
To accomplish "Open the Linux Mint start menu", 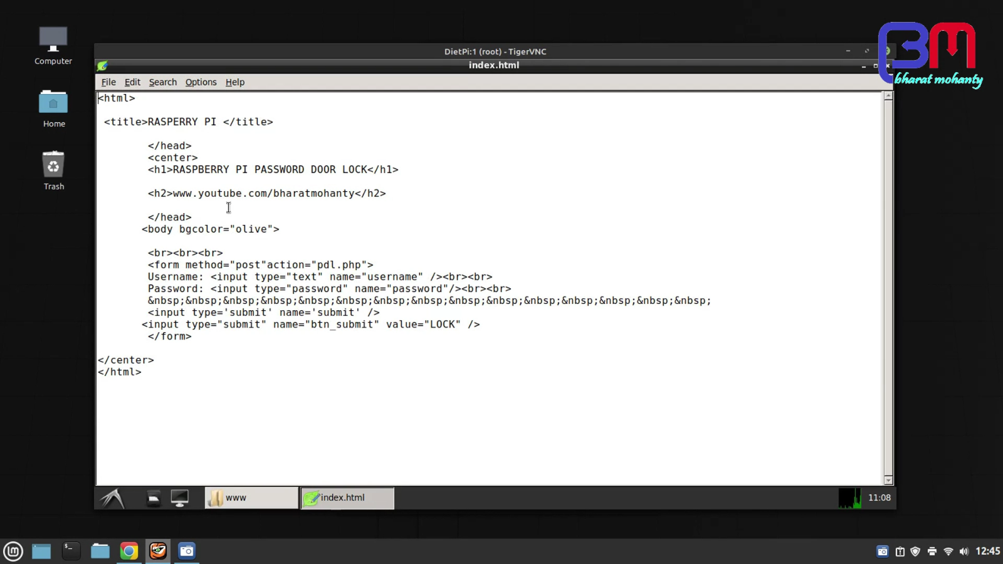I will click(x=13, y=551).
